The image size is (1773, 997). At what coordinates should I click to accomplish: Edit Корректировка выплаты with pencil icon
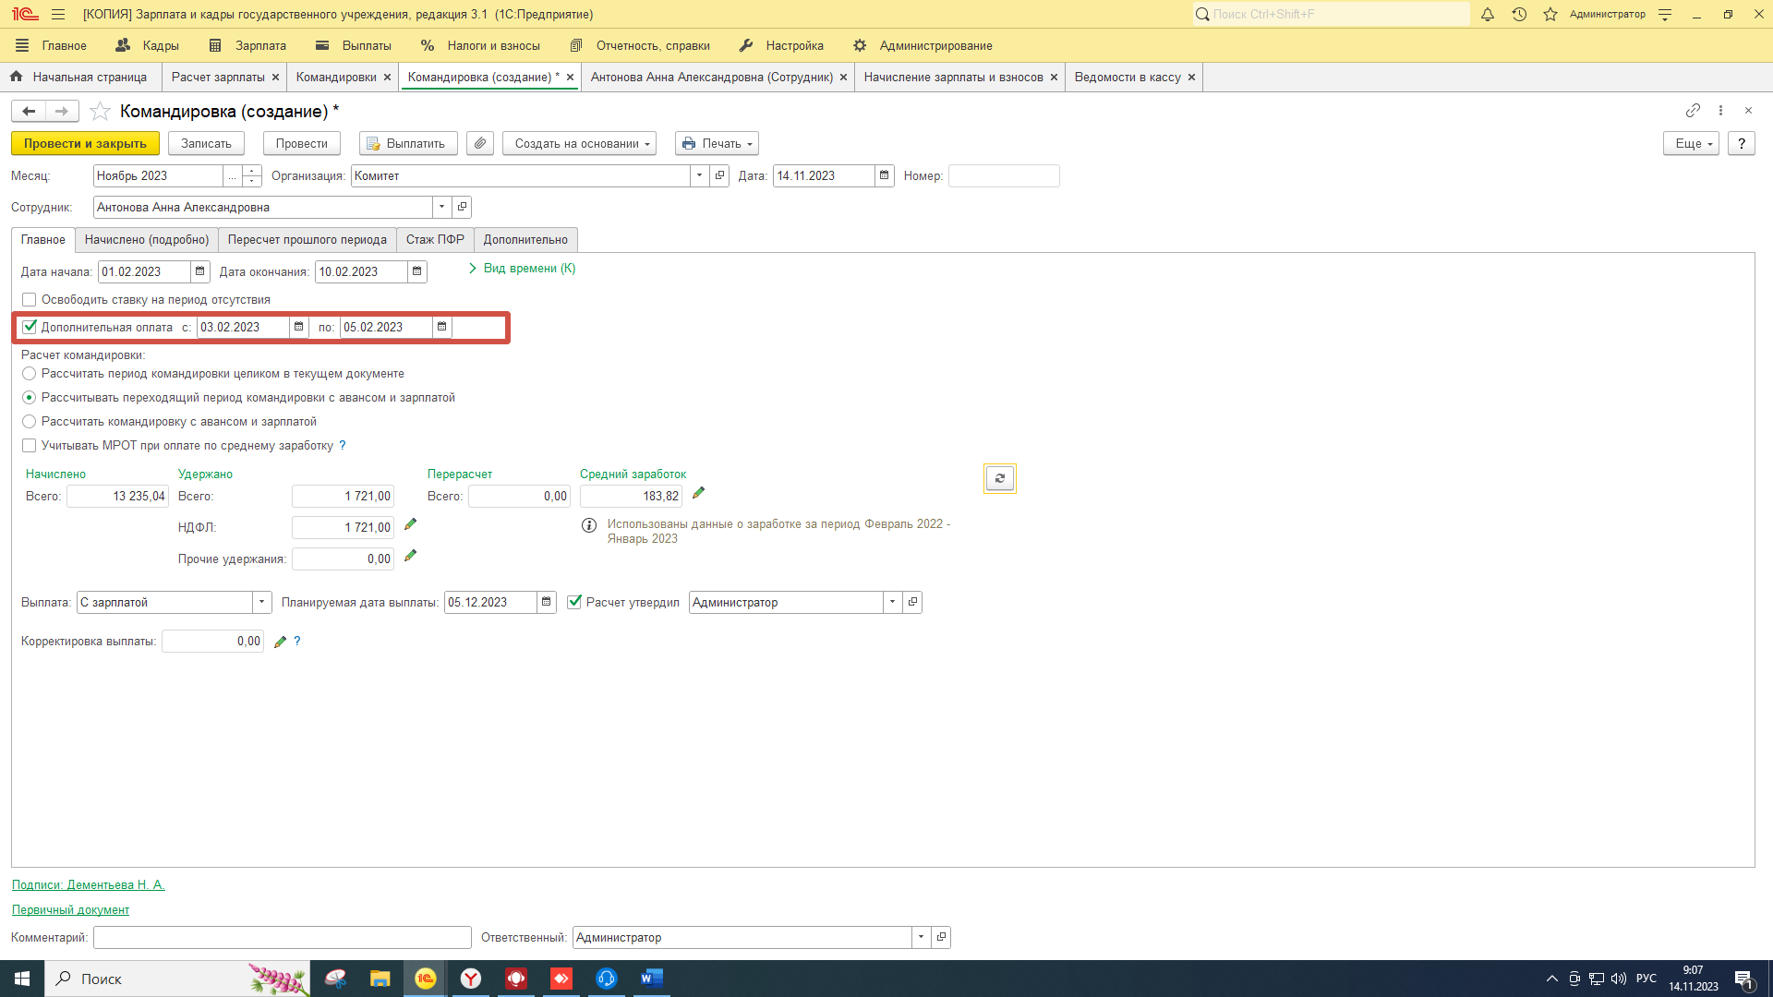(280, 642)
